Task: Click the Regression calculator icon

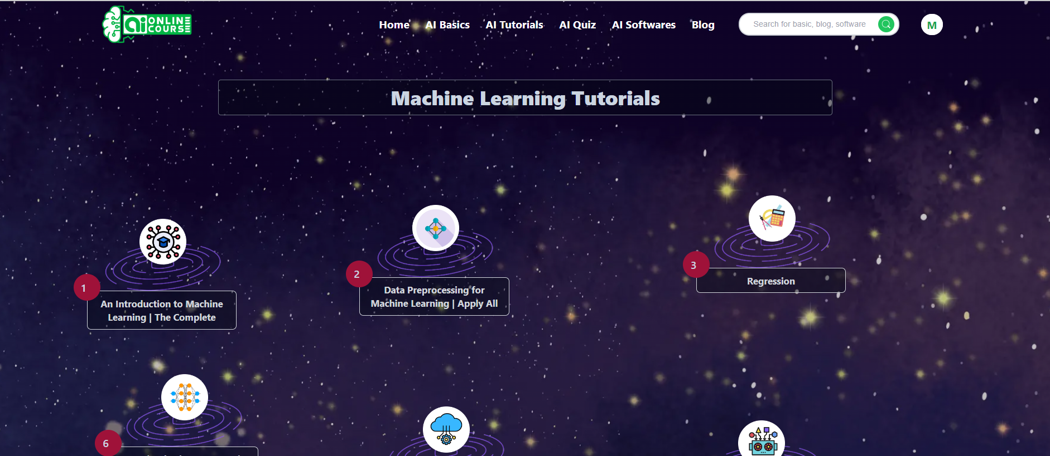Action: pos(772,218)
